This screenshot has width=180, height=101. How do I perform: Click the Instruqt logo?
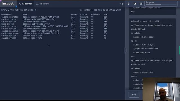coord(8,4)
